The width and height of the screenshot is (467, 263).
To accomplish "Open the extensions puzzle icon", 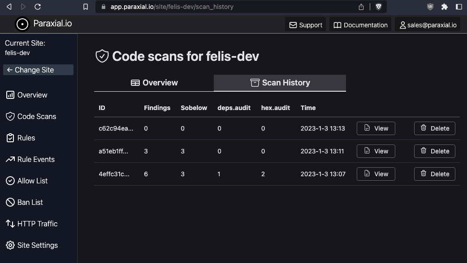I will (444, 7).
